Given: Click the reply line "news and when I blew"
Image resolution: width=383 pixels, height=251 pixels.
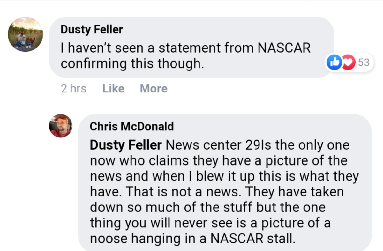Looking at the screenshot, I should [224, 176].
